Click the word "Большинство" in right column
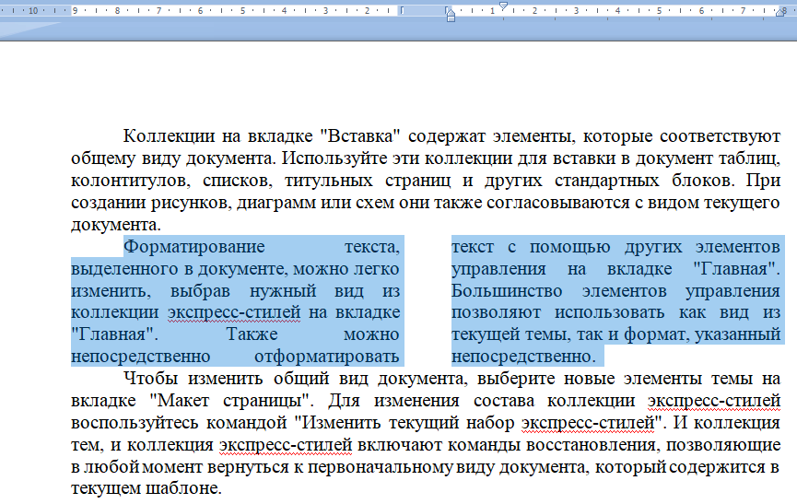 pos(507,291)
